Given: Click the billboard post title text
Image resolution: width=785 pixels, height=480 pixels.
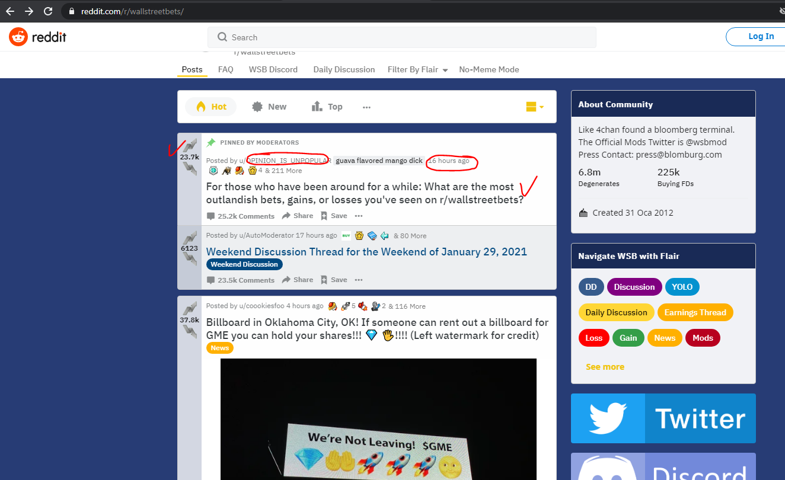Looking at the screenshot, I should [378, 329].
